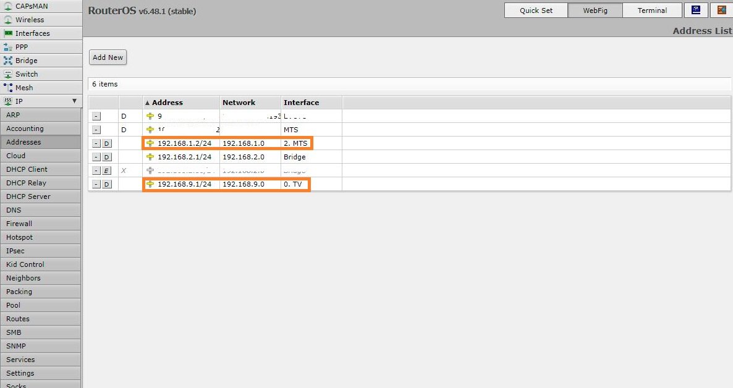
Task: Enable the disabled address with E button
Action: point(106,171)
